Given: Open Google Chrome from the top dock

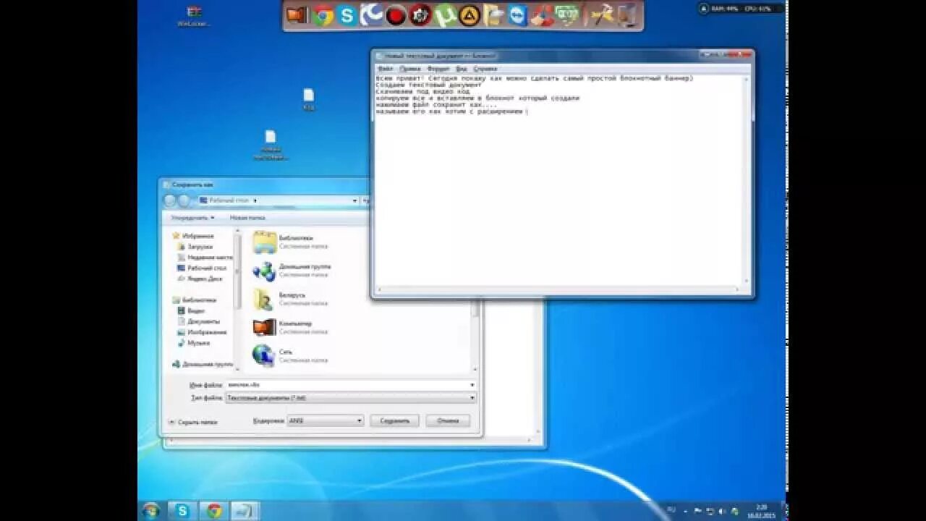Looking at the screenshot, I should point(323,15).
